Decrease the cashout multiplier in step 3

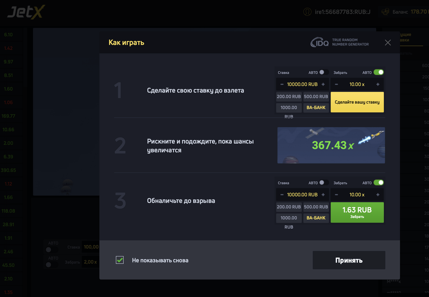point(336,195)
